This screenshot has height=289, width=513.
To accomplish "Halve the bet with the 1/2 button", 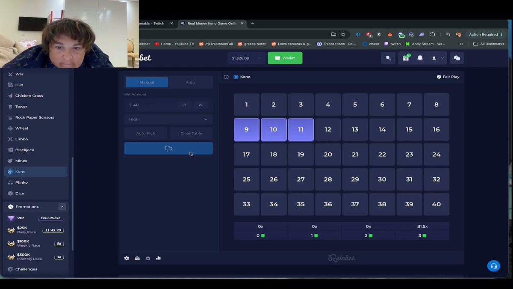I will (184, 105).
